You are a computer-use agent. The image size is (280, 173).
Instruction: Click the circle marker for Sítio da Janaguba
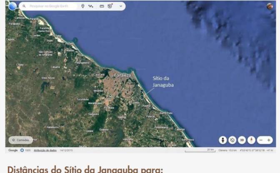coord(142,98)
